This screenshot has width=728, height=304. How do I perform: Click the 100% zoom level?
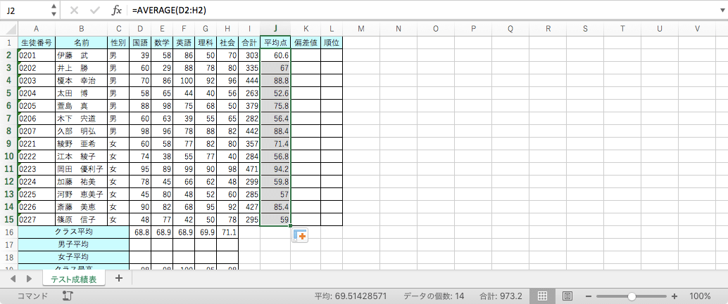pyautogui.click(x=700, y=296)
